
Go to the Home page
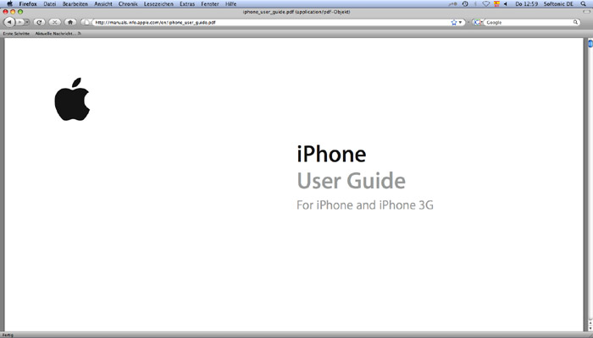pos(70,22)
